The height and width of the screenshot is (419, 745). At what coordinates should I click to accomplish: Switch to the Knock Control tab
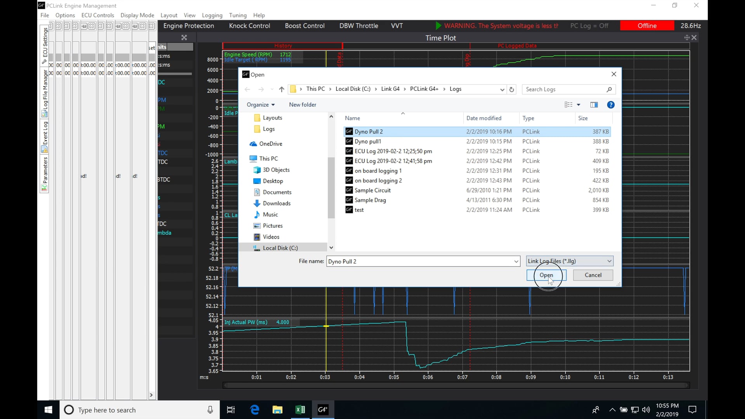249,26
